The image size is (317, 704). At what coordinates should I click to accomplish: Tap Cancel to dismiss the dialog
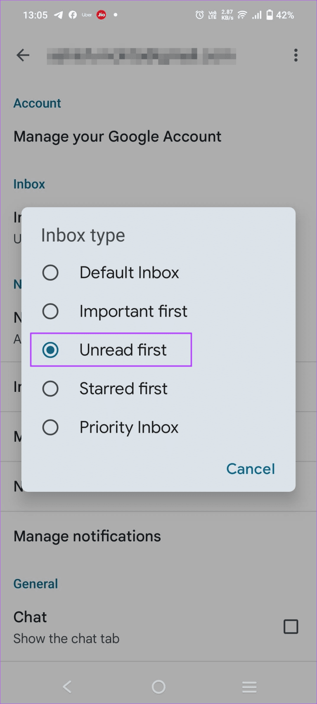pyautogui.click(x=250, y=469)
